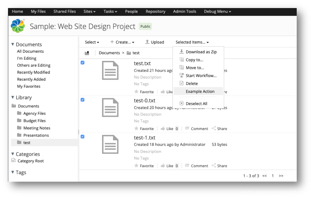Click the Favorite star for test.txt
The image size is (313, 198).
(x=136, y=91)
